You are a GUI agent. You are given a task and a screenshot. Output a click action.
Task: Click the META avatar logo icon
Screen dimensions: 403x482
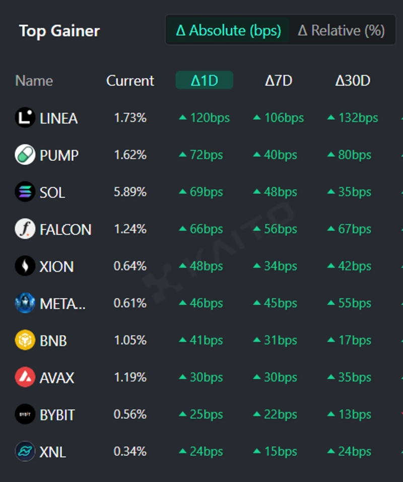pyautogui.click(x=25, y=303)
